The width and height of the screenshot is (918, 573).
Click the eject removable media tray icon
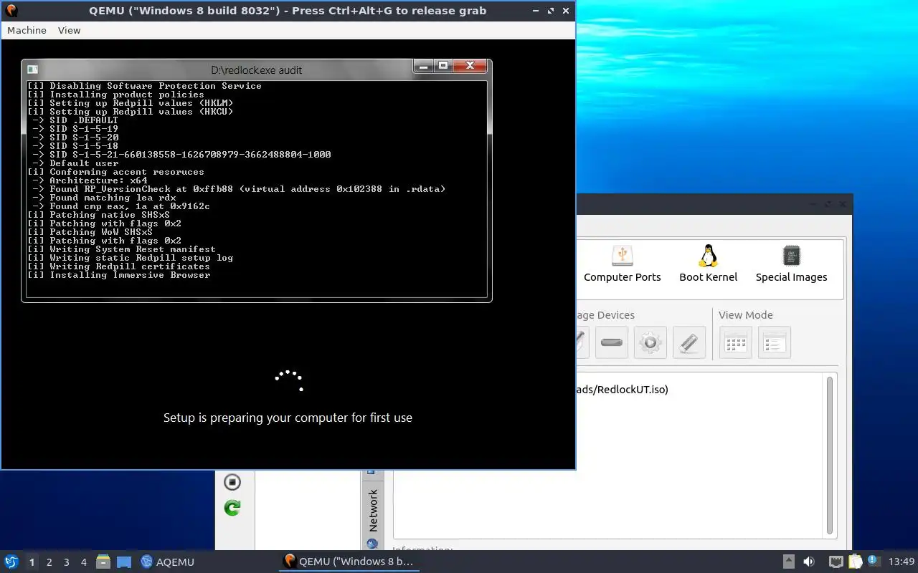(x=788, y=562)
